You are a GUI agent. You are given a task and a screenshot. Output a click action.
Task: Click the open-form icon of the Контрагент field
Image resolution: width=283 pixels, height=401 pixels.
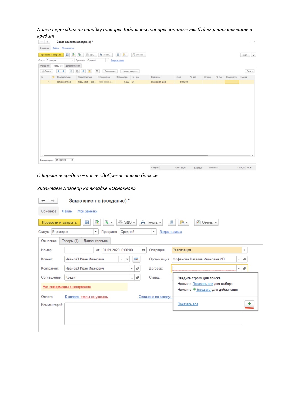click(x=137, y=268)
